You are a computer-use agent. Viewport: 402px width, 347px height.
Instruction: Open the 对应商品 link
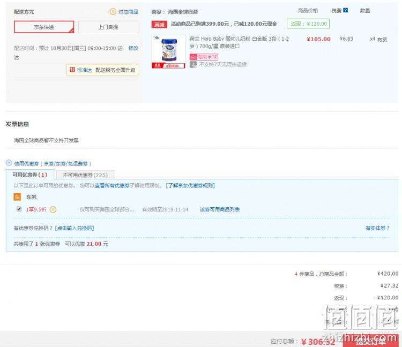[x=128, y=12]
